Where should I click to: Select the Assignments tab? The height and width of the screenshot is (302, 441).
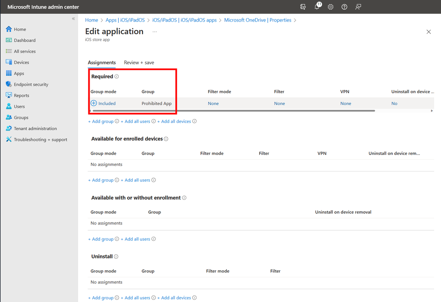point(102,63)
